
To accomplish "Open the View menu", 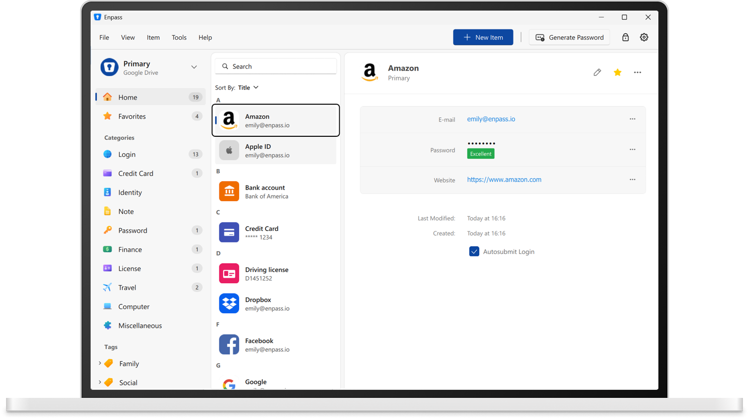I will click(128, 37).
